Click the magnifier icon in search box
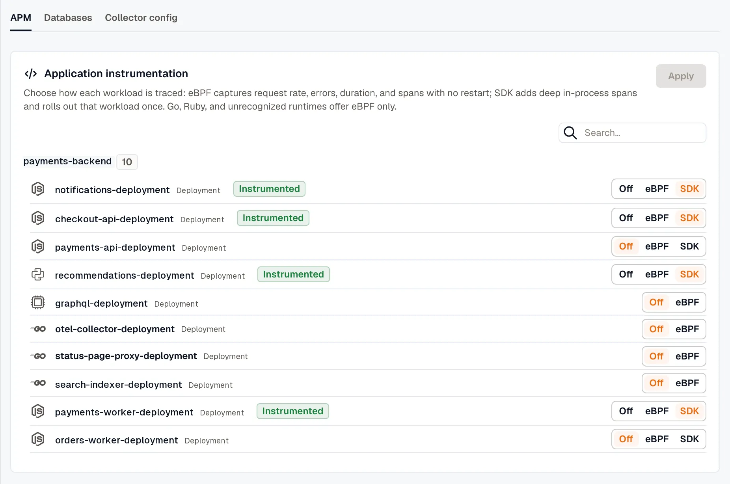The height and width of the screenshot is (484, 730). click(570, 133)
